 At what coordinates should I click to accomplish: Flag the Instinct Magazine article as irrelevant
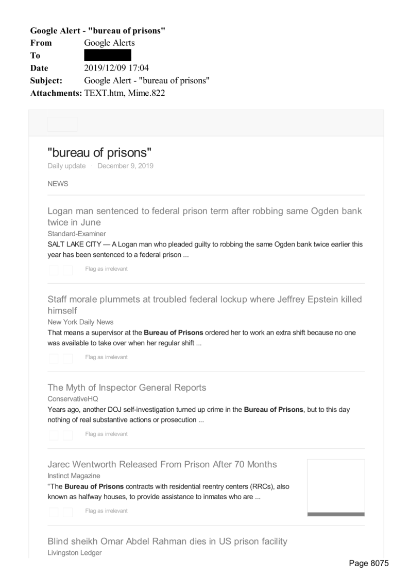(106, 511)
